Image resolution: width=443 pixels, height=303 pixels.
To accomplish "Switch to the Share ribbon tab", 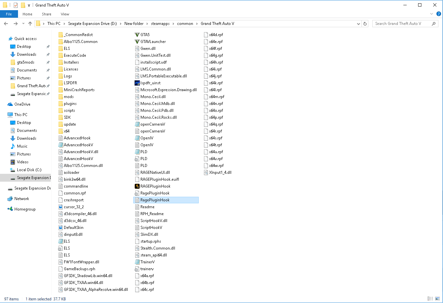I will (x=46, y=14).
